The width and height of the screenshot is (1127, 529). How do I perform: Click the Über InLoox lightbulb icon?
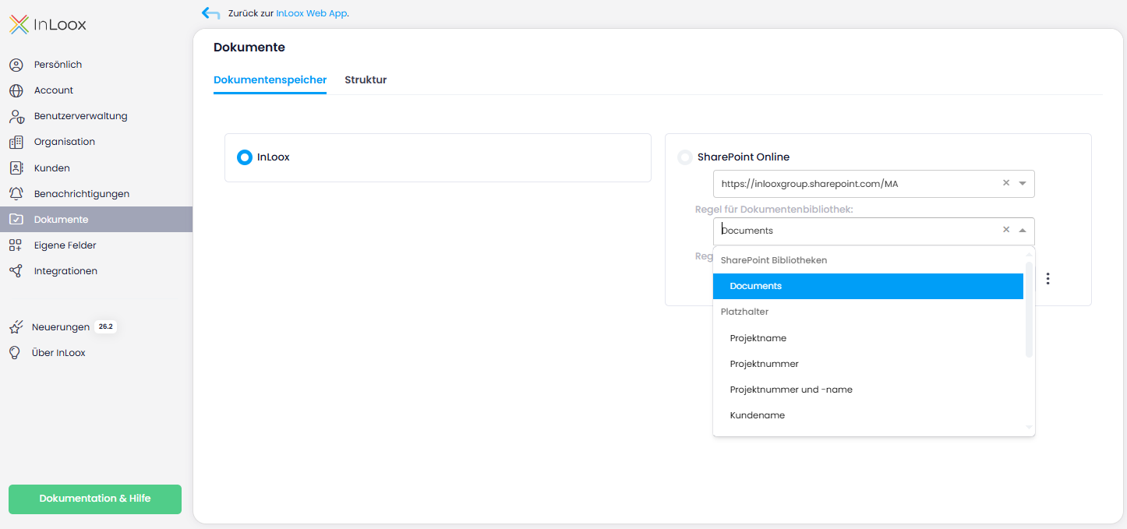pos(15,353)
